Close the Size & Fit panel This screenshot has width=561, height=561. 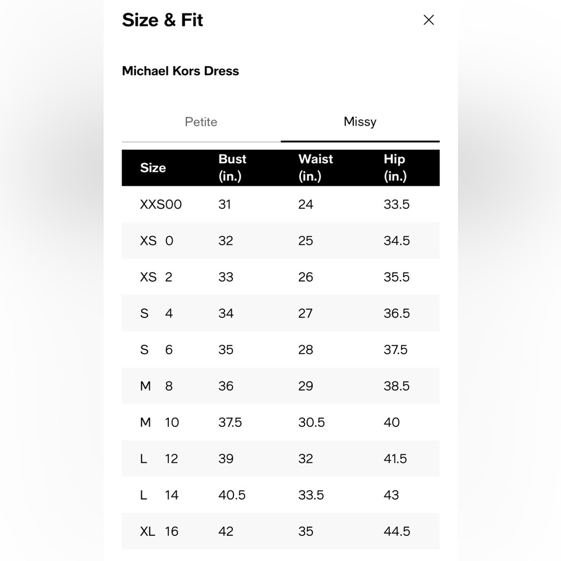[x=429, y=20]
